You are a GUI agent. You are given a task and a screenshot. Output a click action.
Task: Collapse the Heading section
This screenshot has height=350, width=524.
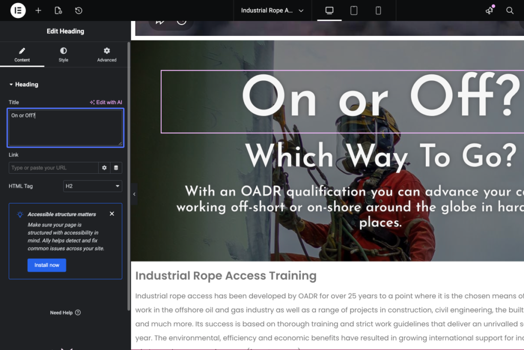(24, 85)
